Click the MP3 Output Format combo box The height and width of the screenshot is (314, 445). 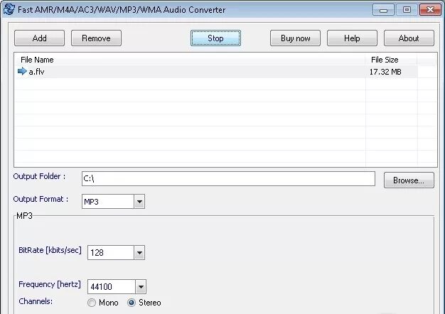[113, 202]
